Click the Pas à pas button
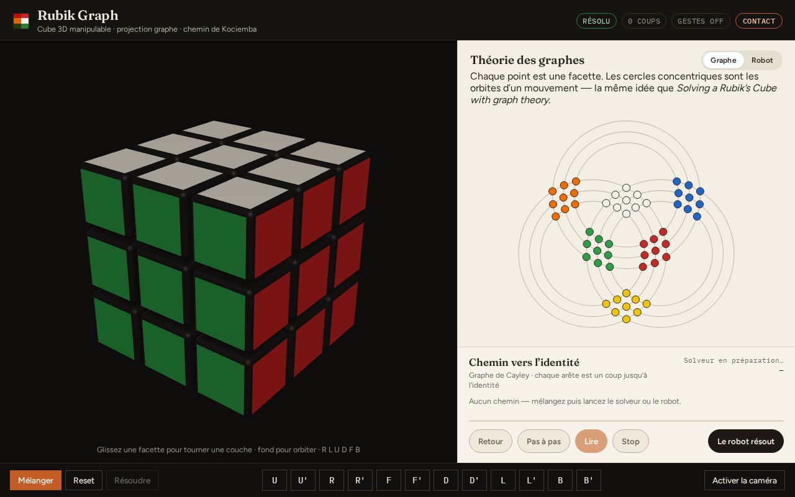 tap(544, 441)
